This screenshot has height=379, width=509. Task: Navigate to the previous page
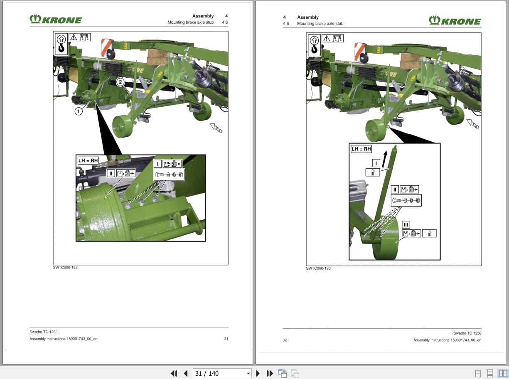click(185, 373)
